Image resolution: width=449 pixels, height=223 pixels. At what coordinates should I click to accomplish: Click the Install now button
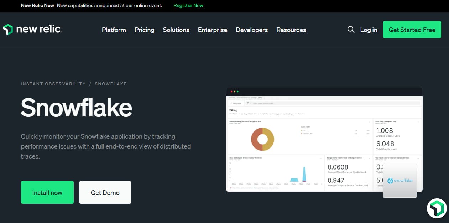[47, 192]
